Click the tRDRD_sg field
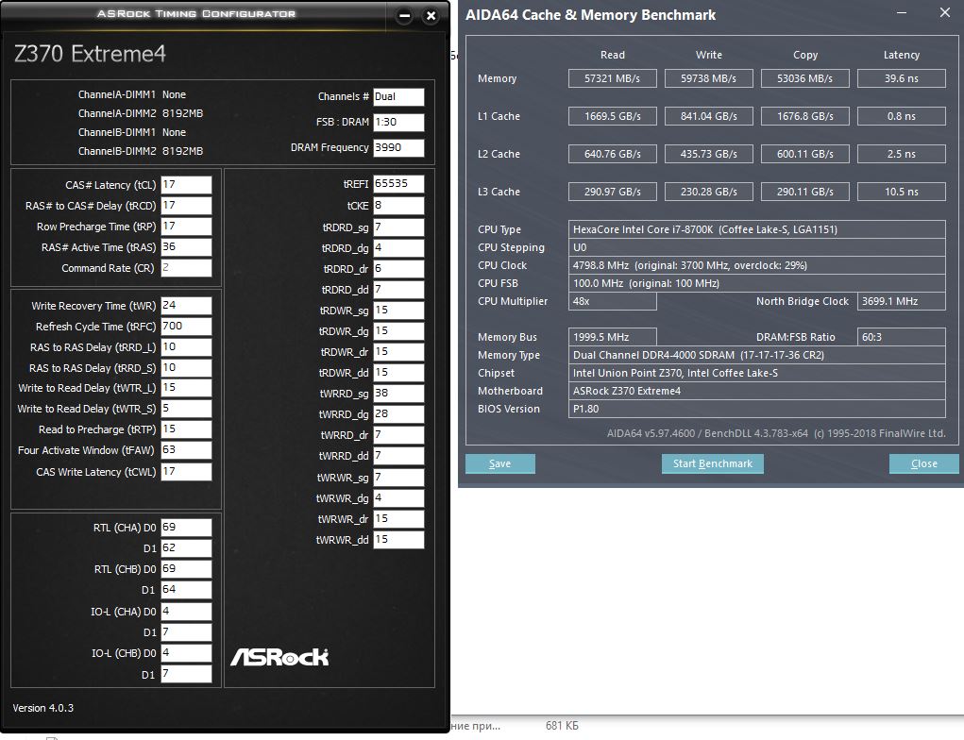Image resolution: width=964 pixels, height=740 pixels. click(398, 227)
